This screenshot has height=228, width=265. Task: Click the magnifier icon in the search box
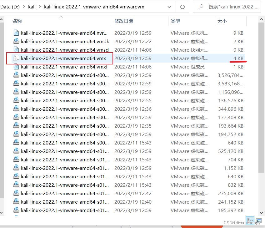coord(201,7)
